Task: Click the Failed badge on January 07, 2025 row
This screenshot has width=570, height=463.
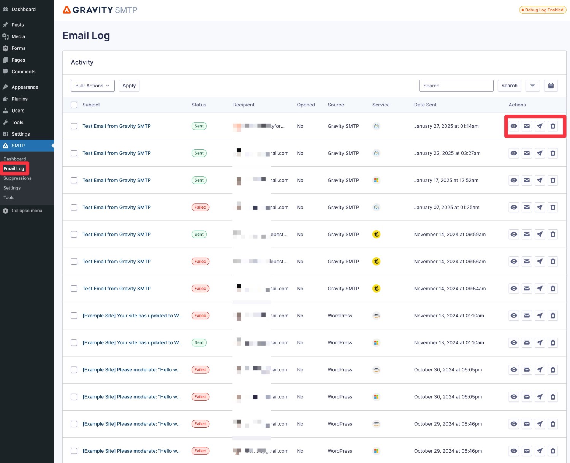Action: coord(200,207)
